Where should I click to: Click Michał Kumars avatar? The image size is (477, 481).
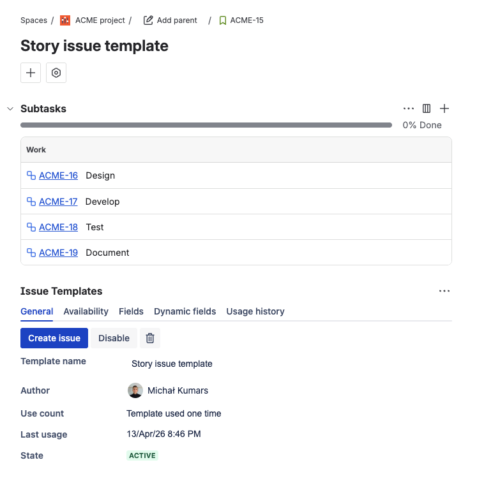[x=135, y=390]
